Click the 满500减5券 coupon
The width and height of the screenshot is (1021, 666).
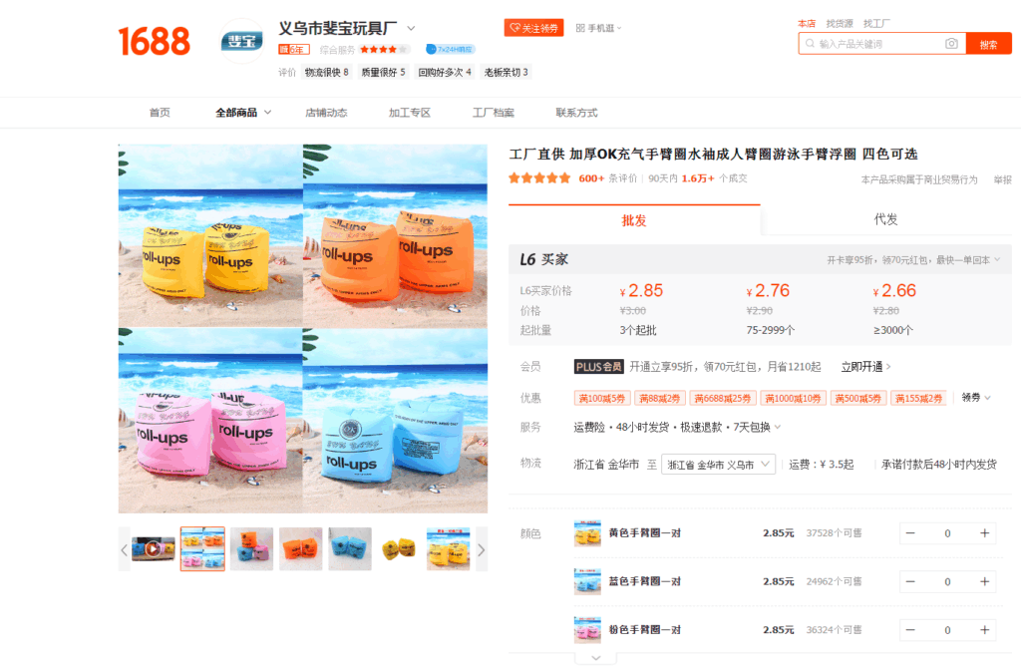(858, 398)
